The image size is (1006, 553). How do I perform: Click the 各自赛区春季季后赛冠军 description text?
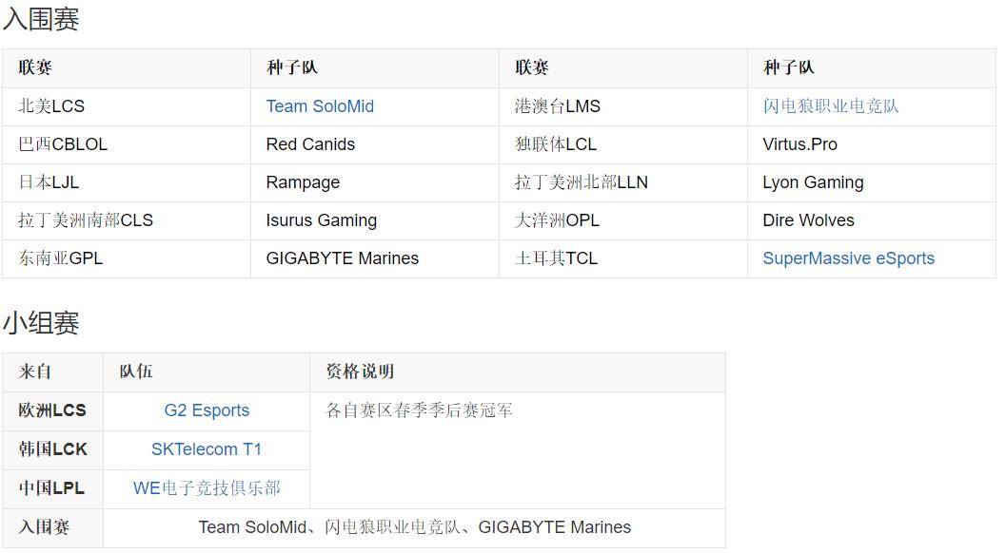coord(419,410)
